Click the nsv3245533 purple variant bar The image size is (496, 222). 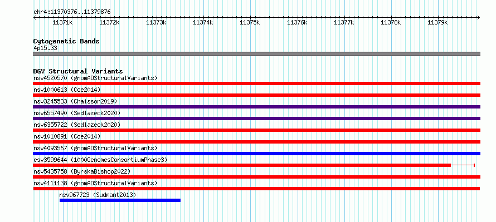pos(256,107)
